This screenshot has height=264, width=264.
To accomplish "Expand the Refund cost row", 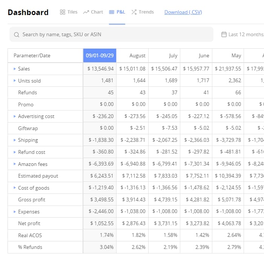I will click(15, 152).
